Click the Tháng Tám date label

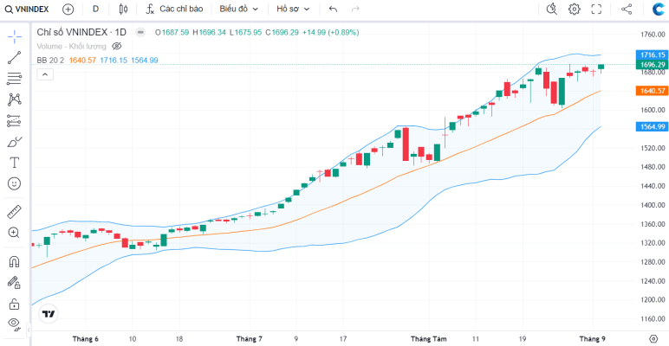tap(429, 339)
